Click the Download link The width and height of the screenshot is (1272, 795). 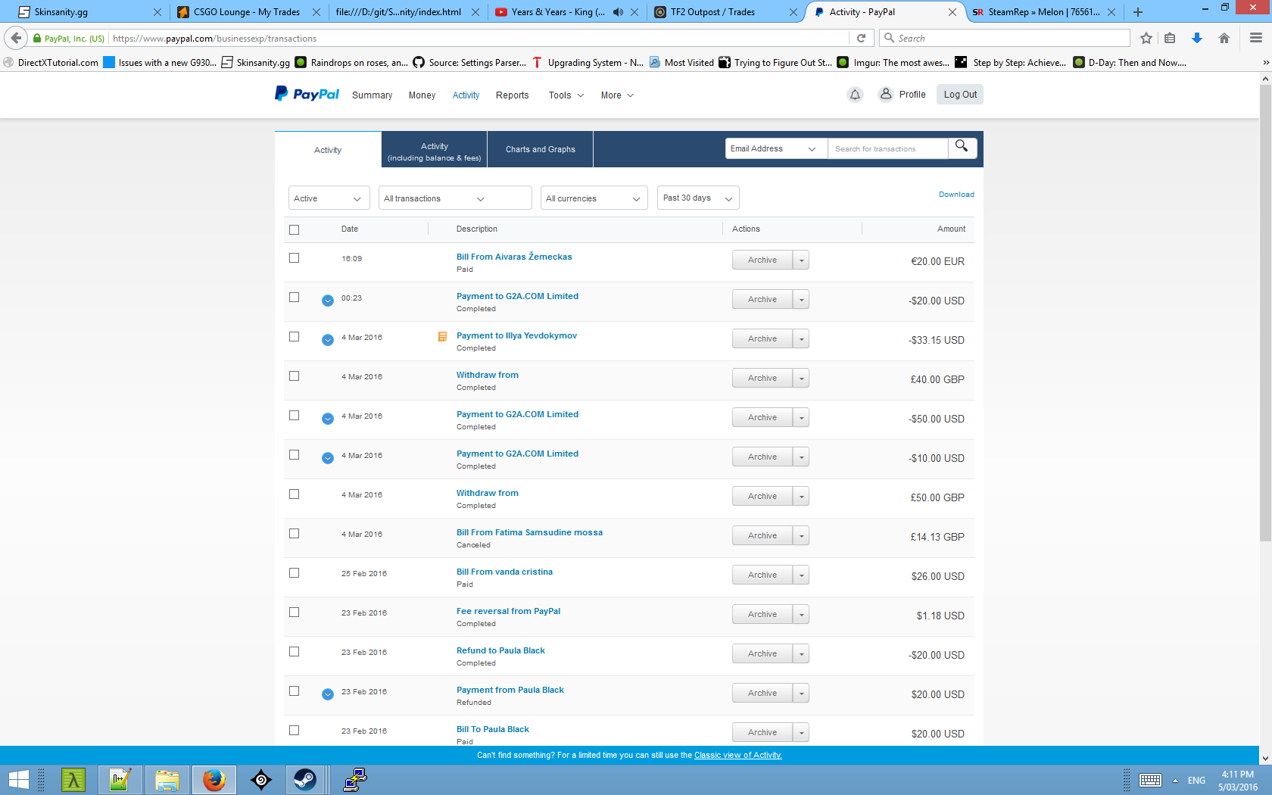(956, 195)
